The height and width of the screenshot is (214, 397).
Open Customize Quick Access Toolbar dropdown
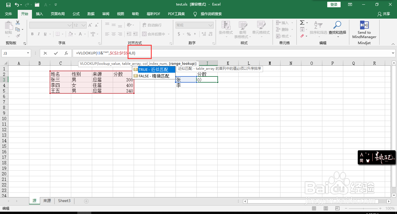click(56, 5)
